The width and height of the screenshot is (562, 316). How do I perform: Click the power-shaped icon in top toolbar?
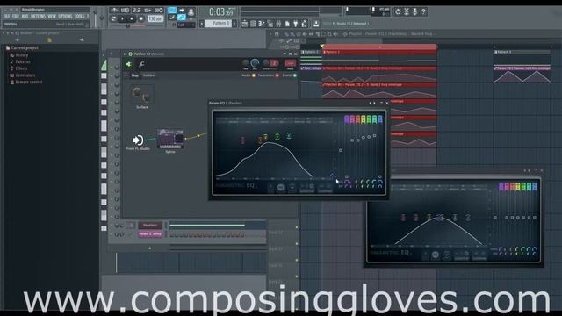click(398, 11)
